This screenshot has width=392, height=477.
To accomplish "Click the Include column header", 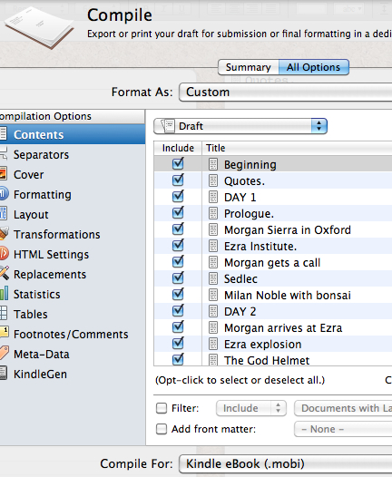I will point(178,148).
